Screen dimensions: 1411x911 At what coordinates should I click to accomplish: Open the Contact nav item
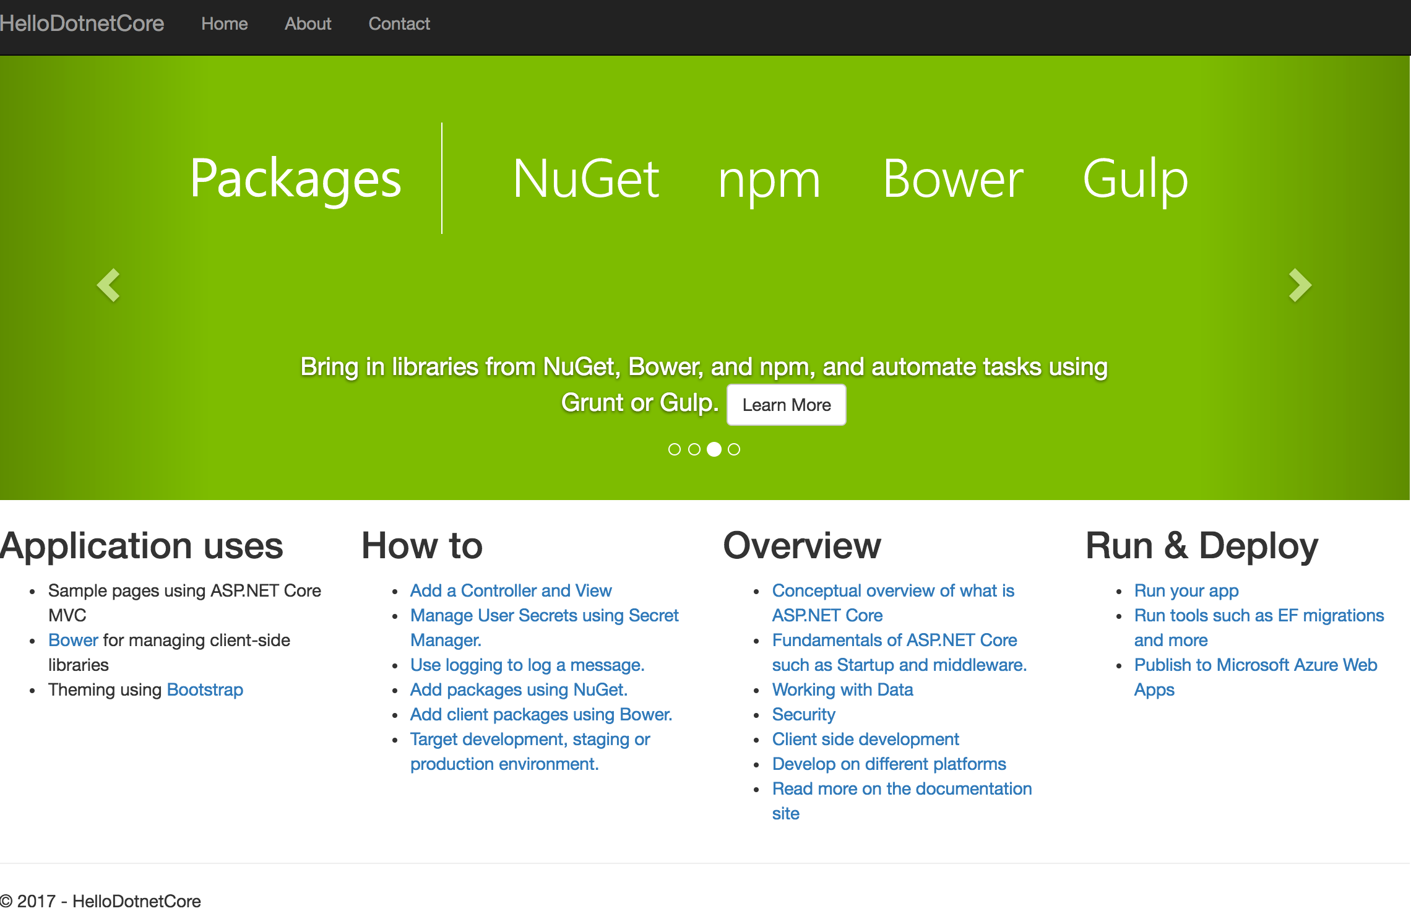pos(399,24)
